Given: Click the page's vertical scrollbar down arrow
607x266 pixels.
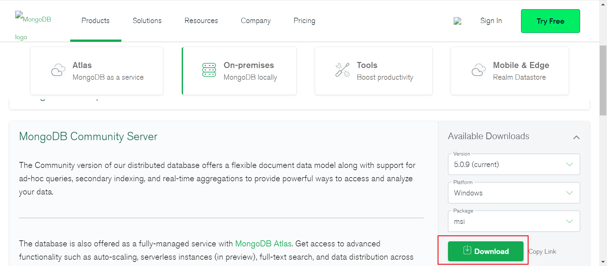Looking at the screenshot, I should point(603,262).
